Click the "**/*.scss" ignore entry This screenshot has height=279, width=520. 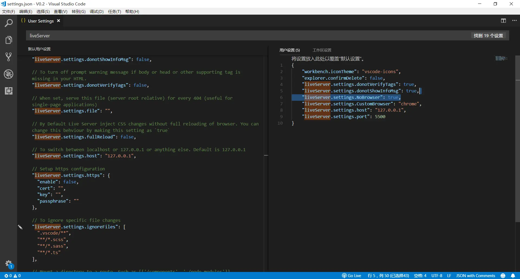(53, 239)
